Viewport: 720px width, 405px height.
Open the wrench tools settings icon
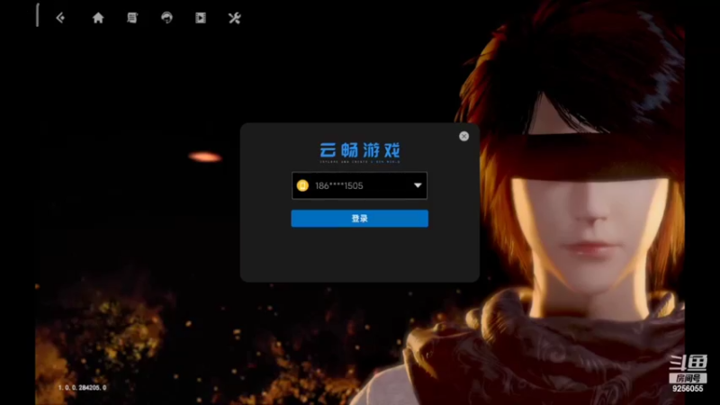point(234,18)
